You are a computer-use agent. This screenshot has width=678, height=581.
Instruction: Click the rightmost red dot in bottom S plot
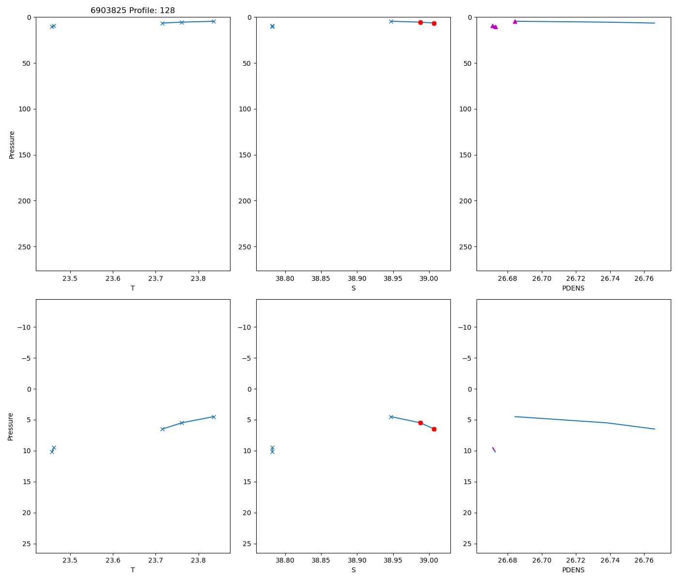pyautogui.click(x=434, y=429)
